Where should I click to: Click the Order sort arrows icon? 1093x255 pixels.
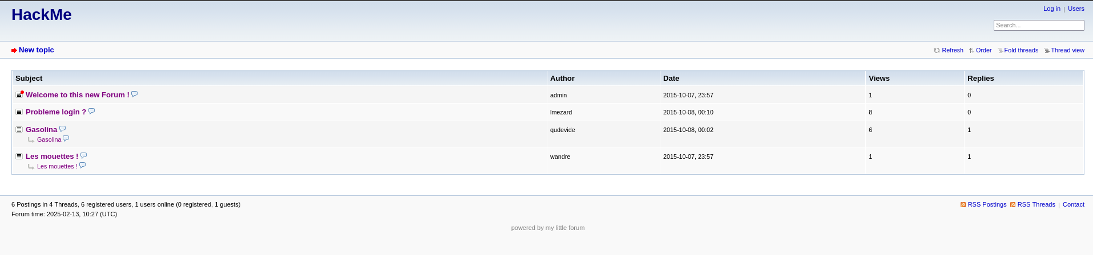[x=971, y=50]
